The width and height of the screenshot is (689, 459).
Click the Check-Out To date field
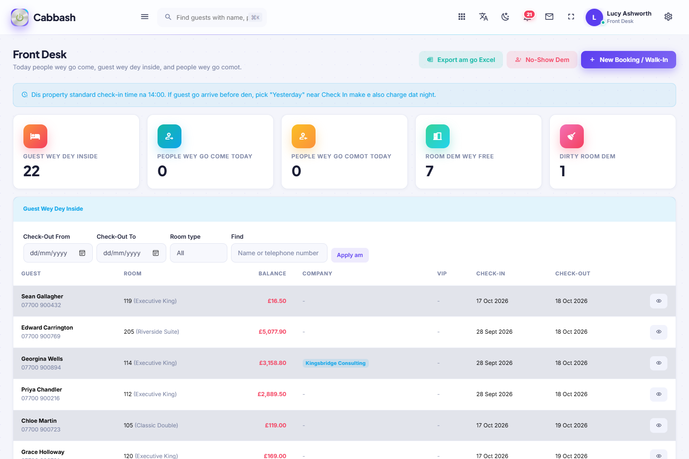pos(131,253)
